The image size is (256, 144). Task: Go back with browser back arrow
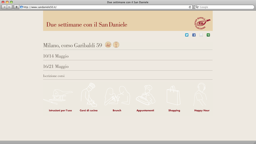(x=4, y=7)
